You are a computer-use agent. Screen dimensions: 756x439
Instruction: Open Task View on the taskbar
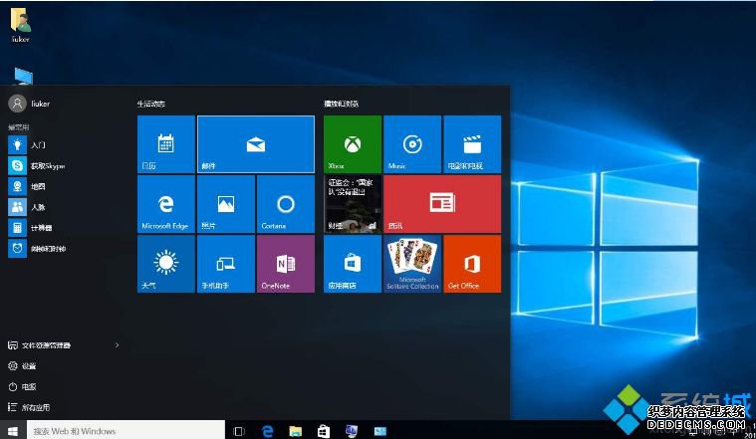pyautogui.click(x=239, y=431)
